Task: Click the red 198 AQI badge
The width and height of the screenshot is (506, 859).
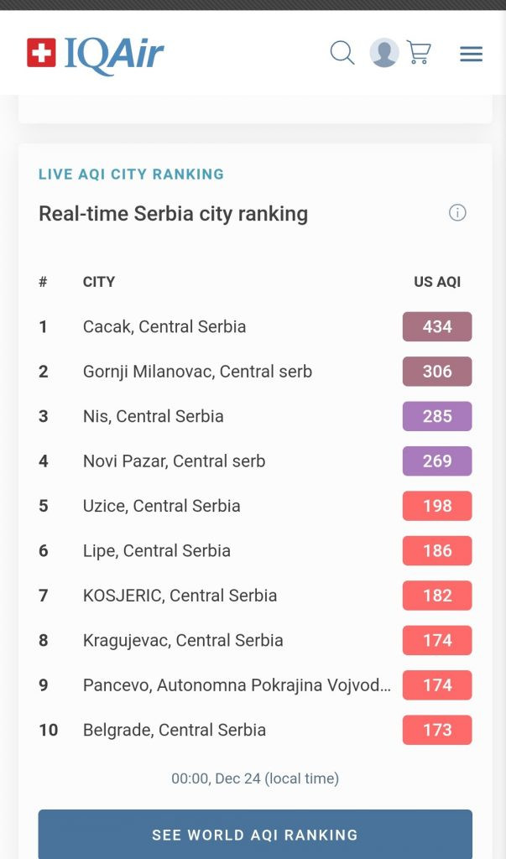Action: pyautogui.click(x=437, y=506)
